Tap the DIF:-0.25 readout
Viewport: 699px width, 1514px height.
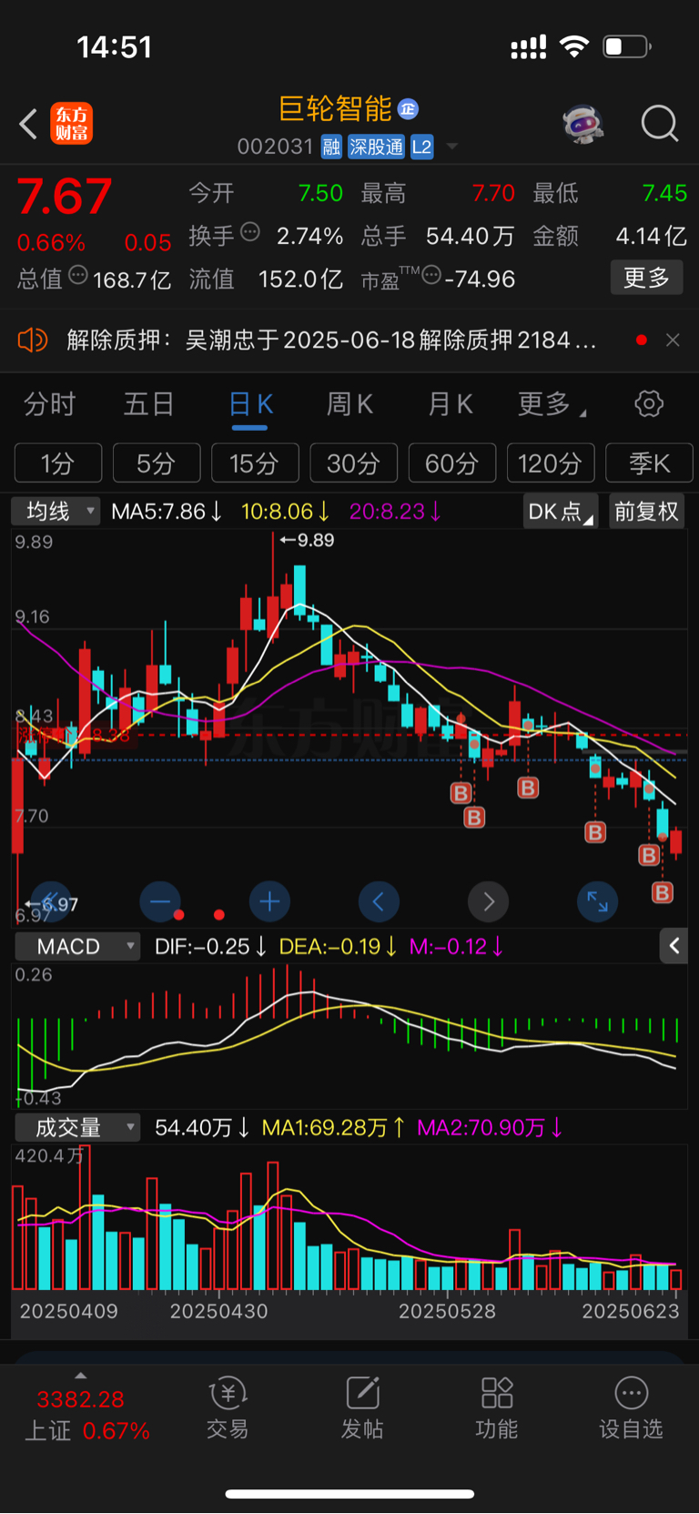point(211,947)
